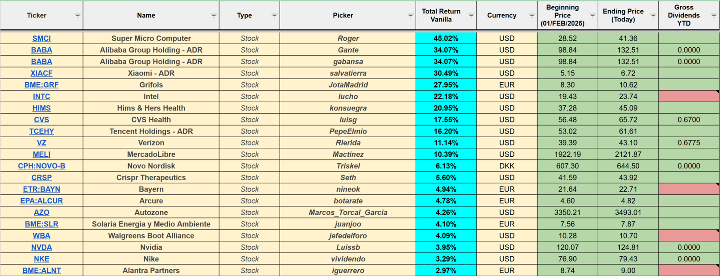The image size is (720, 276).
Task: Open the Ticker column filter icon
Action: [77, 16]
